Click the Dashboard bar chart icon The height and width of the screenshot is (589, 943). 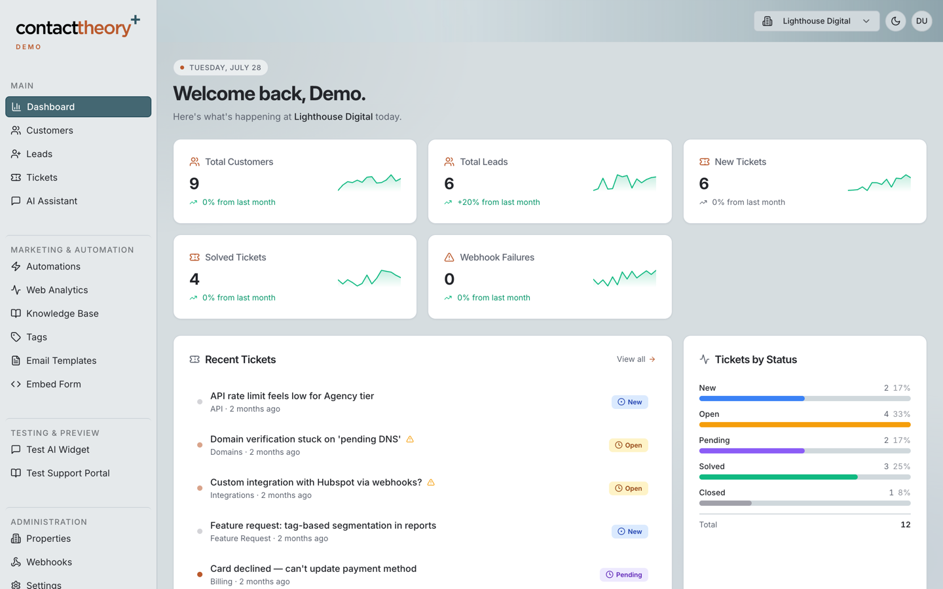16,107
